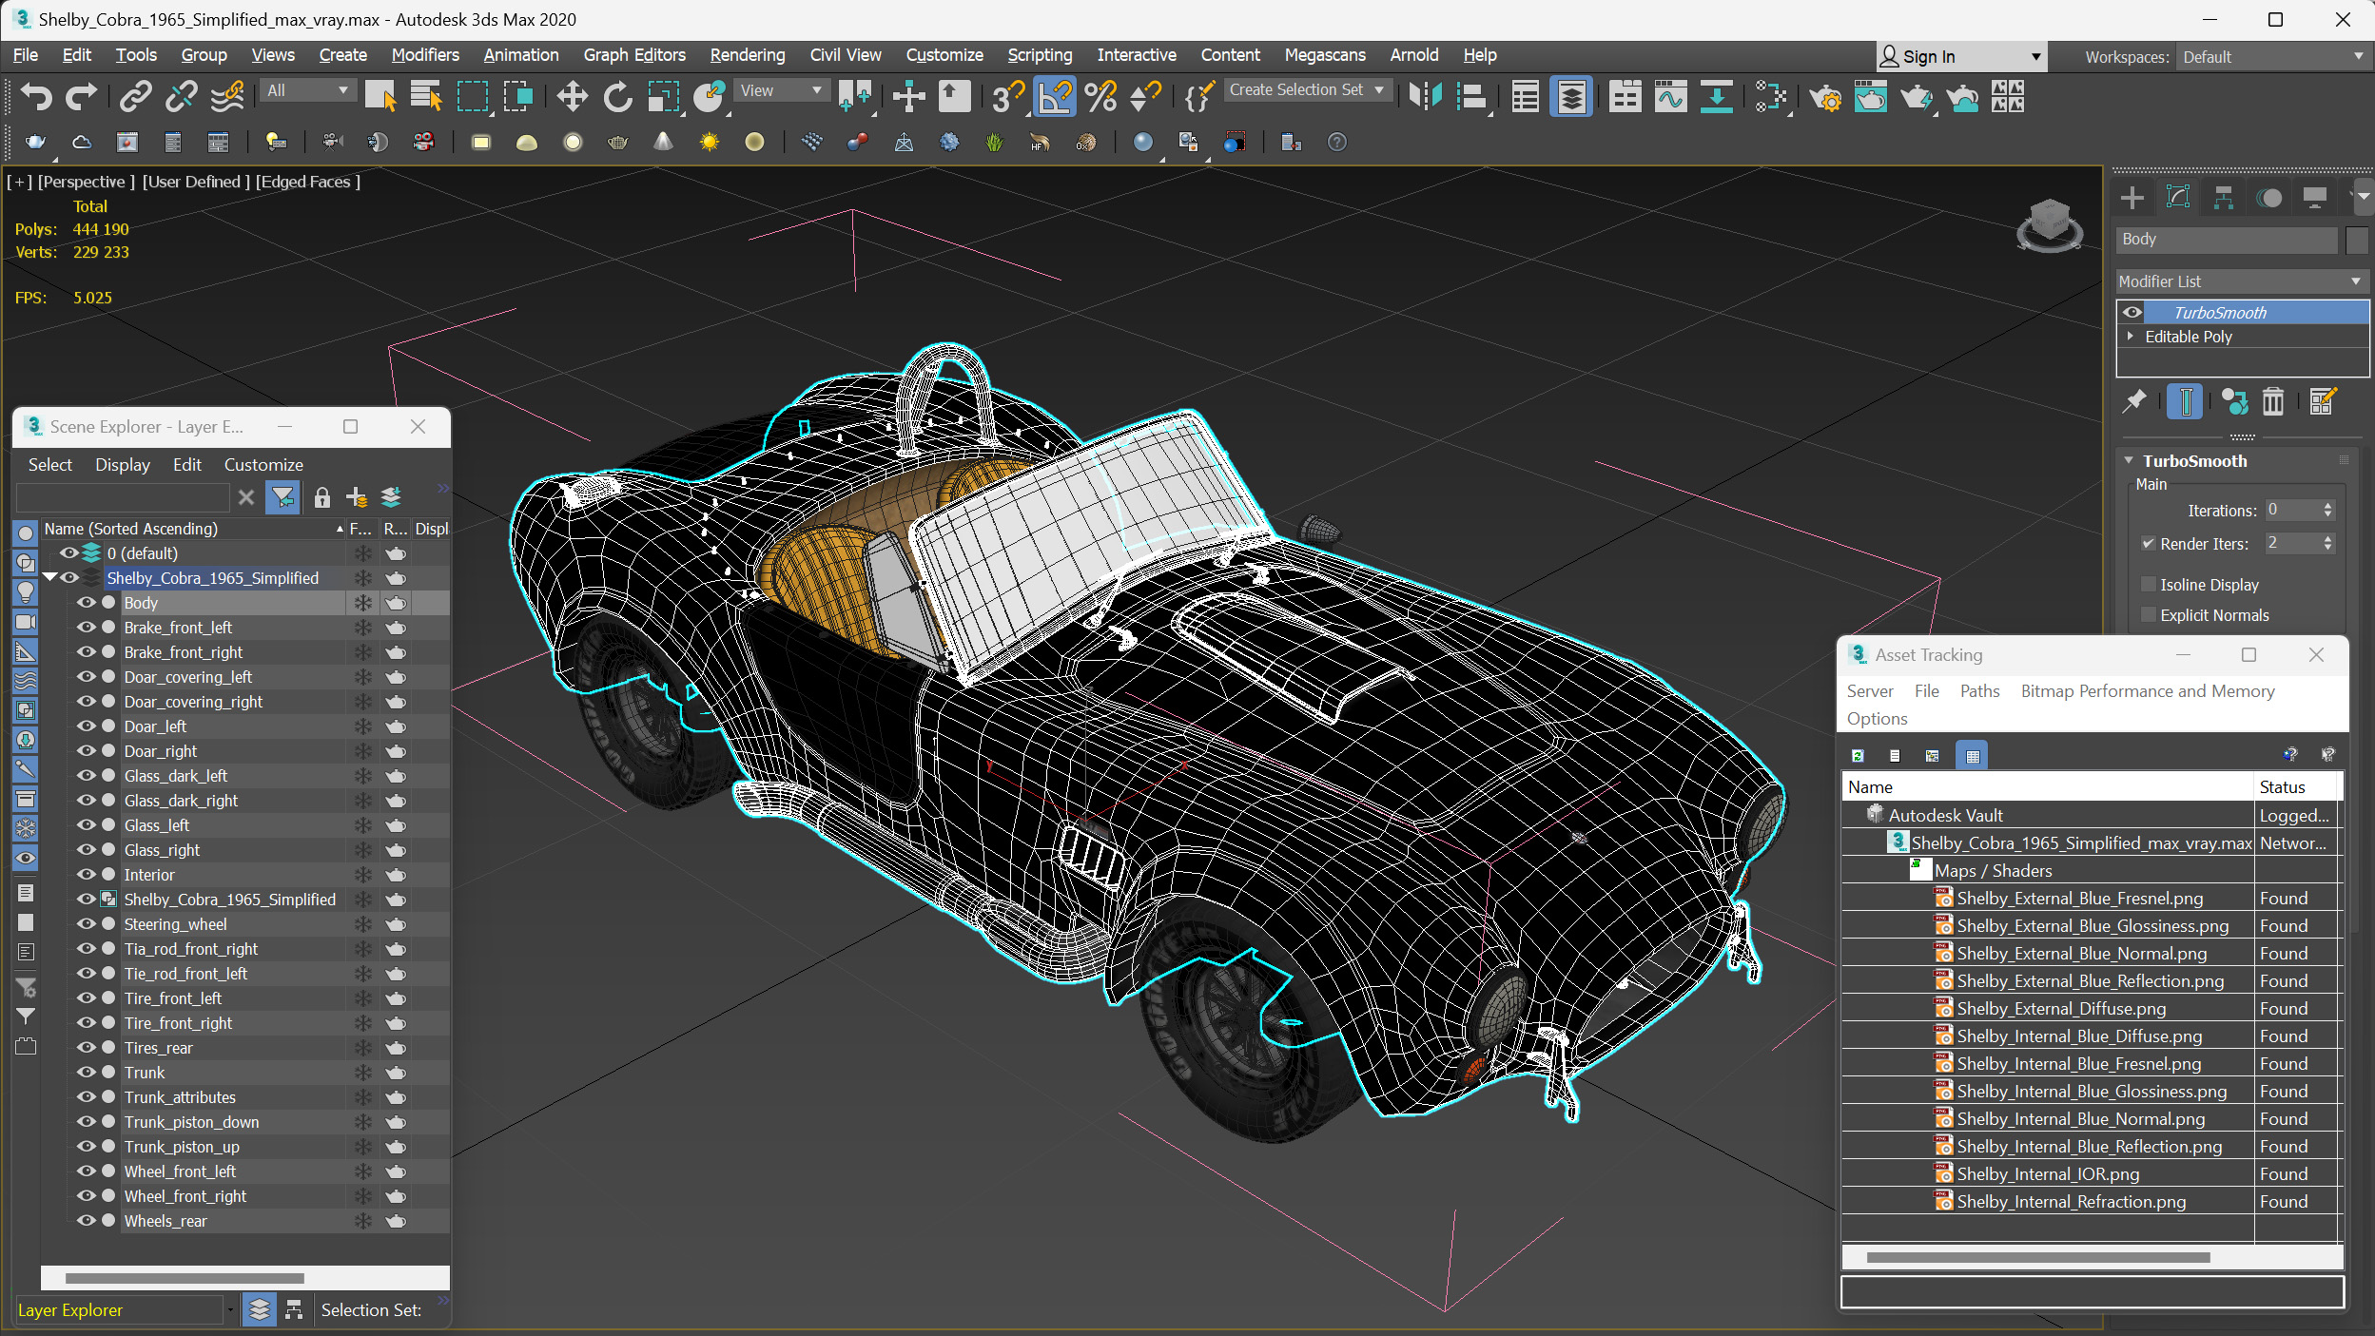Click the Edged Faces shading label

307,182
